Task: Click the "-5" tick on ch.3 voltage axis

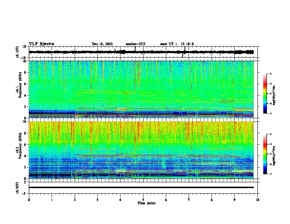Action: pos(25,194)
